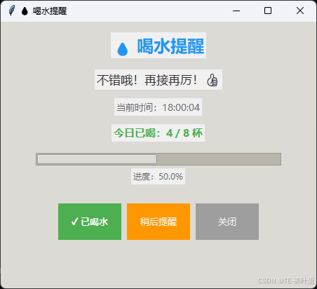
Task: Select the 进度：50.0% label
Action: [x=158, y=177]
